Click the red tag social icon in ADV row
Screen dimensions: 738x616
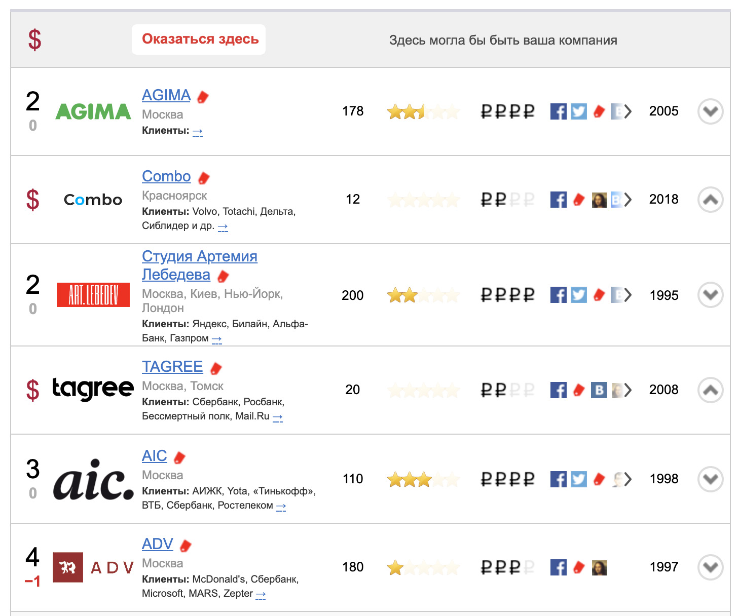point(578,567)
